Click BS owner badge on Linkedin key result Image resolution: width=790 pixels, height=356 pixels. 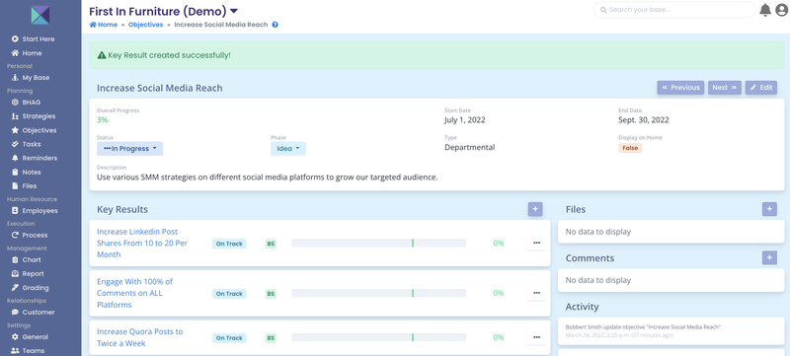(271, 244)
